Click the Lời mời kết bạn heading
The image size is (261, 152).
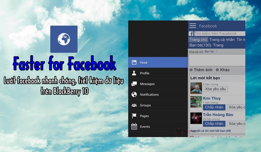click(x=205, y=78)
